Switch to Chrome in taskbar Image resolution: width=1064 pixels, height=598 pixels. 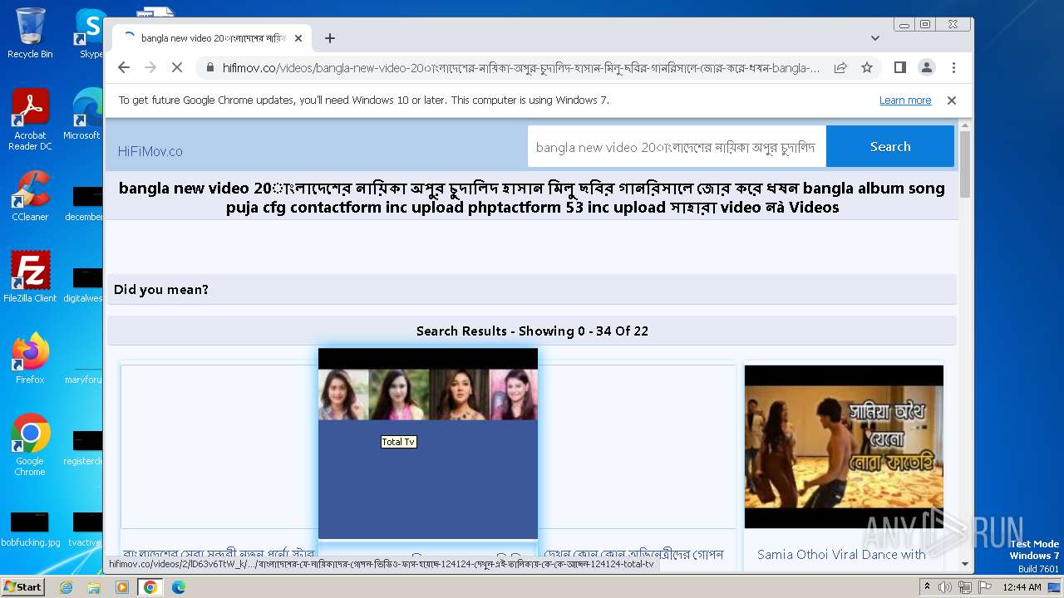tap(150, 587)
